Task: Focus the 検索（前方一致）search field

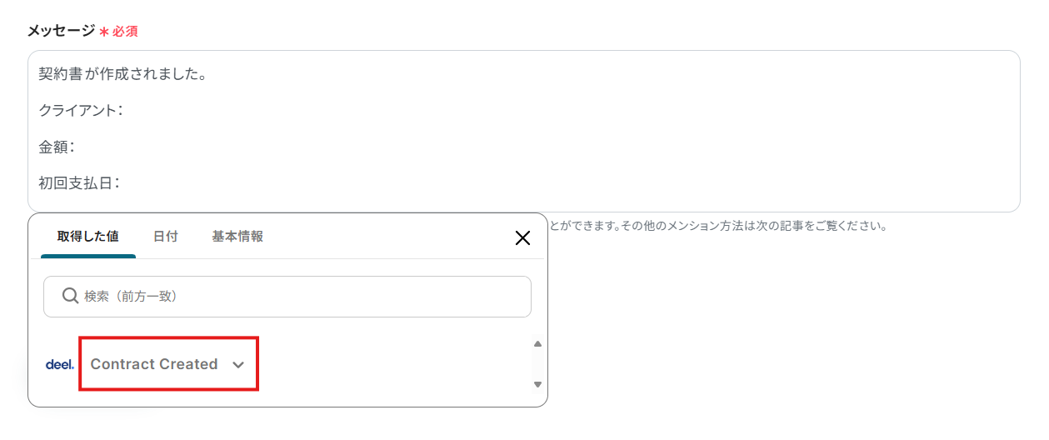Action: point(300,296)
